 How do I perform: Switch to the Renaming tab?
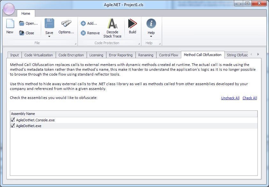[146, 55]
